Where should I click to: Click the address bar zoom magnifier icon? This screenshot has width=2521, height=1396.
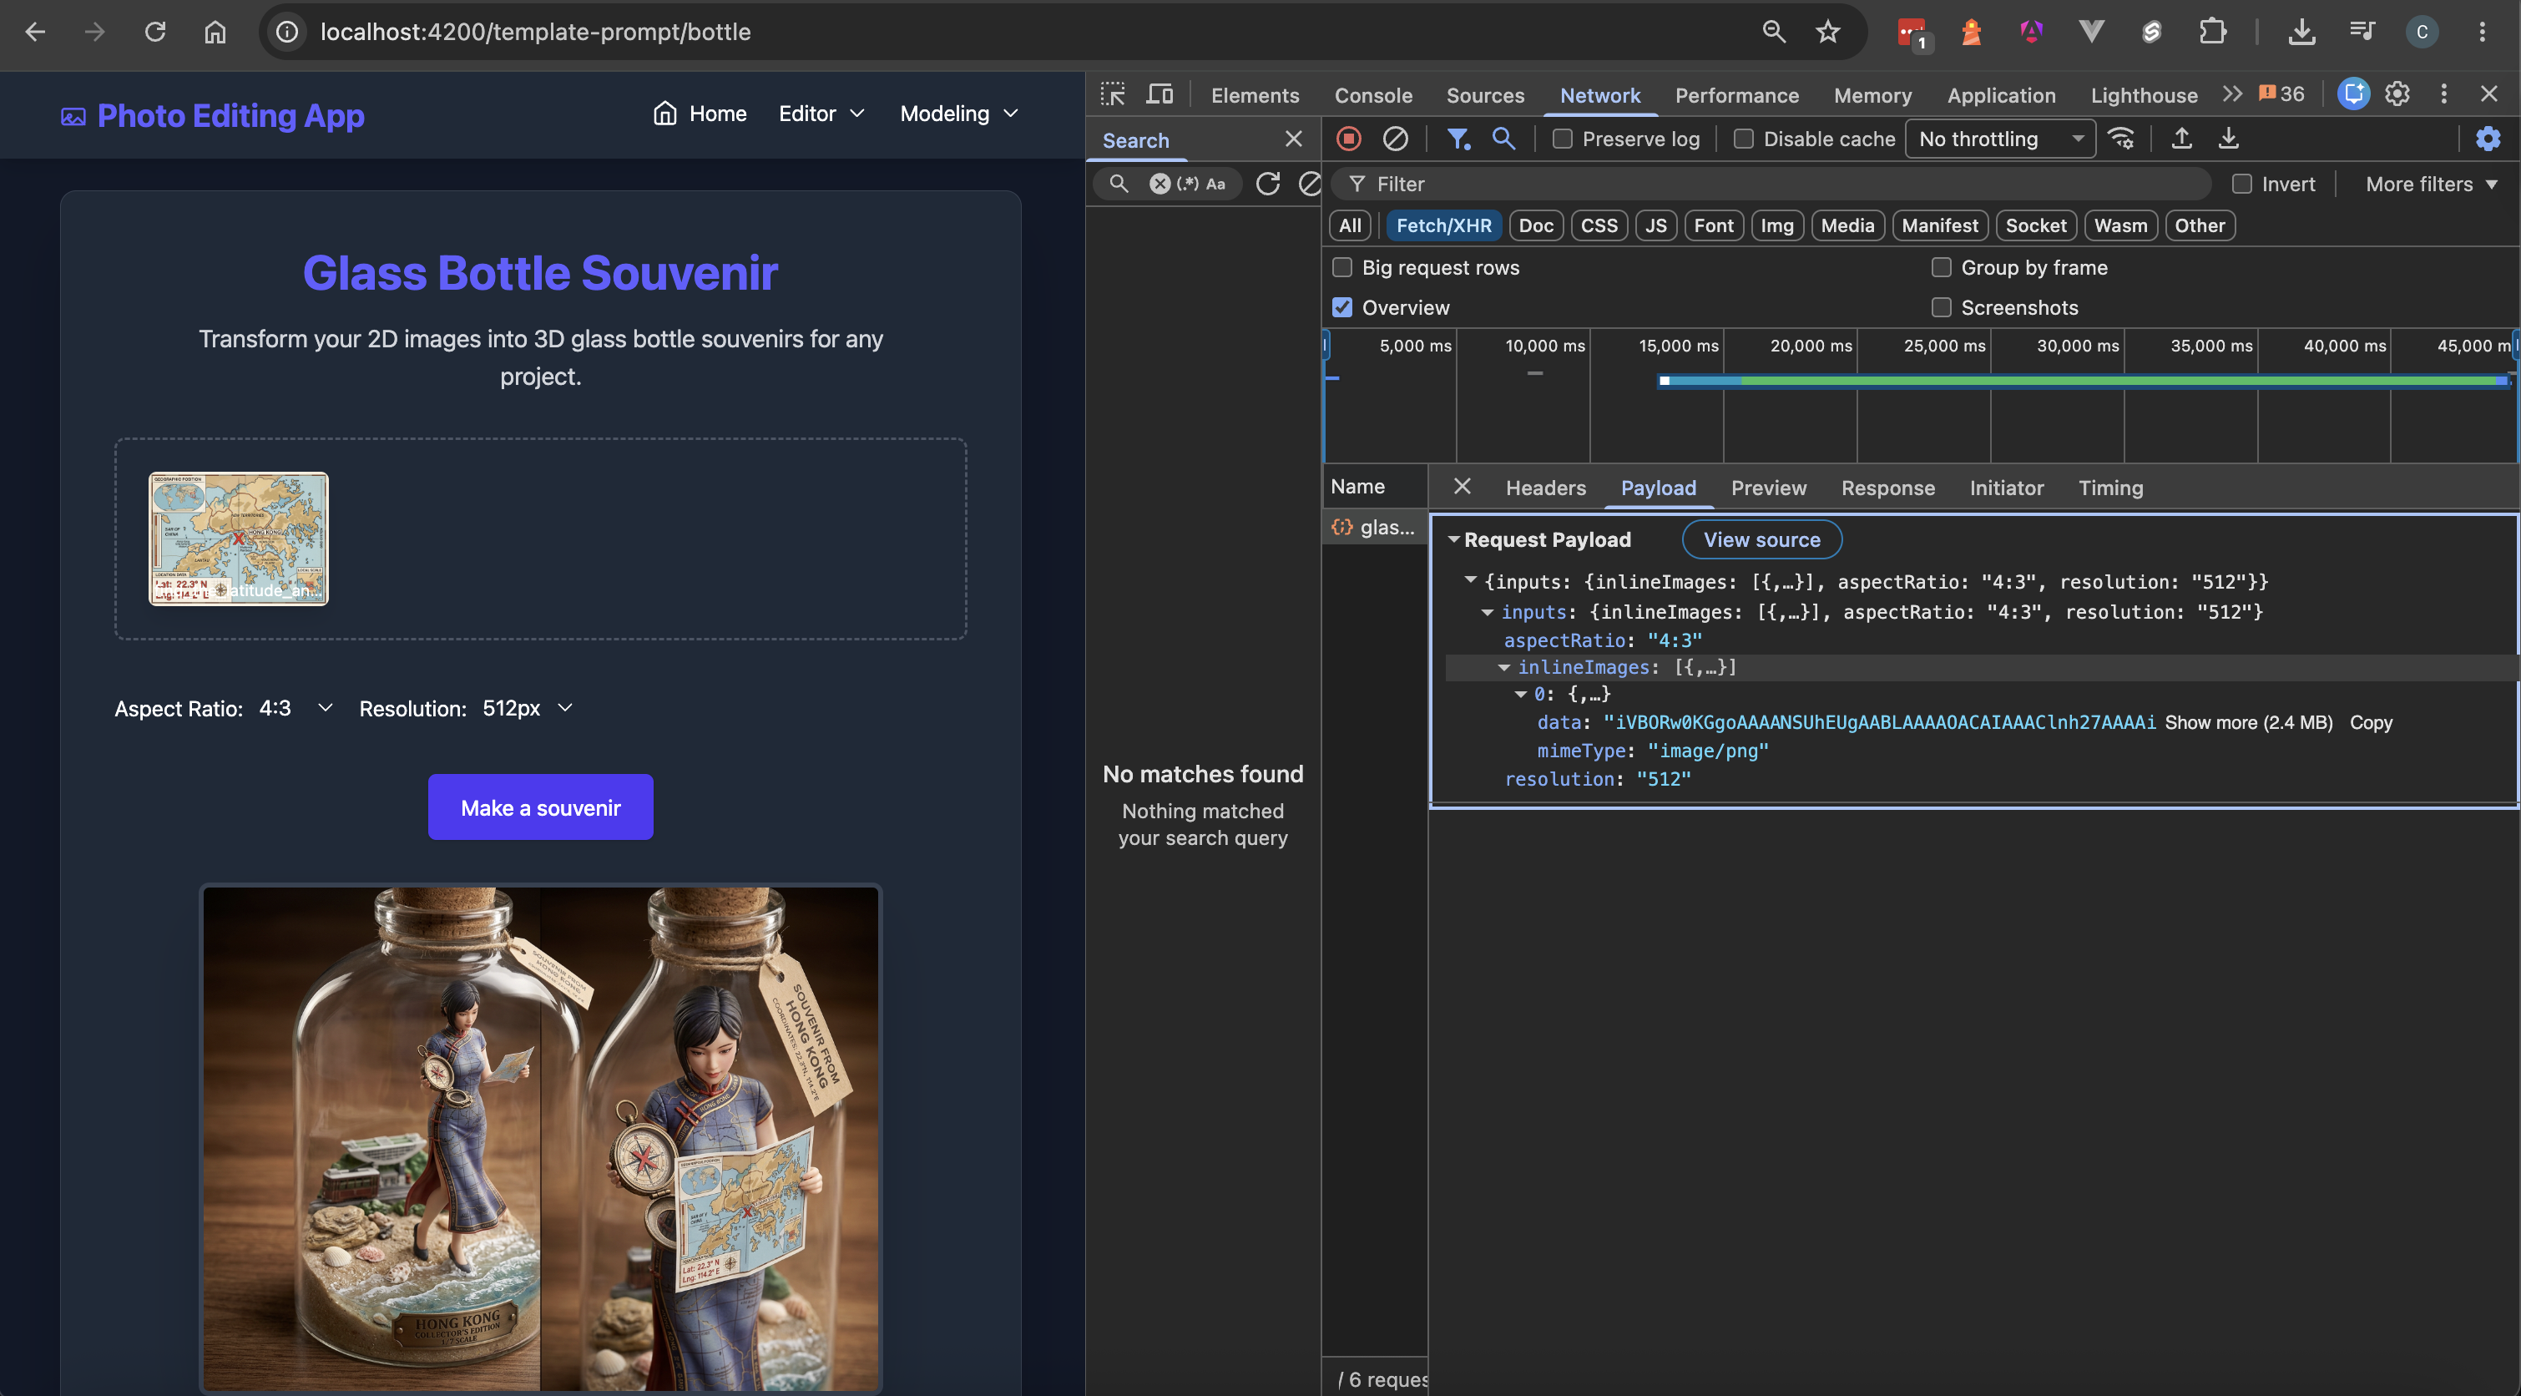pos(1773,33)
